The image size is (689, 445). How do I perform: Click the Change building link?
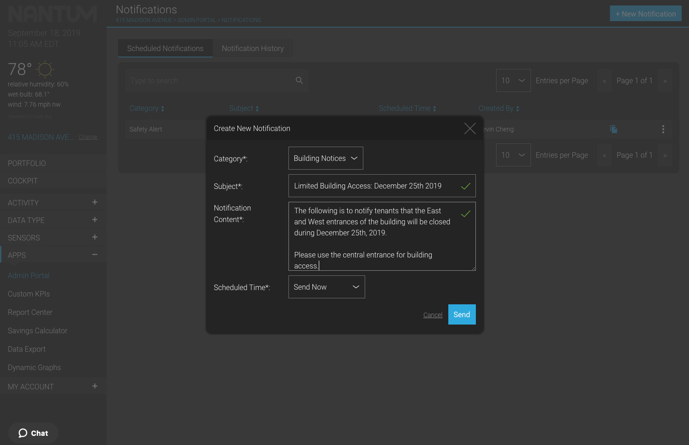(x=88, y=137)
